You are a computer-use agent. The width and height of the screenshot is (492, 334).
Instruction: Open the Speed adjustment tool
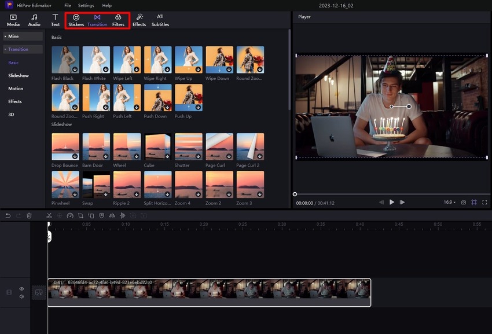[71, 215]
